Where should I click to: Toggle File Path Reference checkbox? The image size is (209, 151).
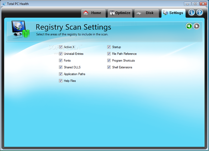click(x=109, y=54)
